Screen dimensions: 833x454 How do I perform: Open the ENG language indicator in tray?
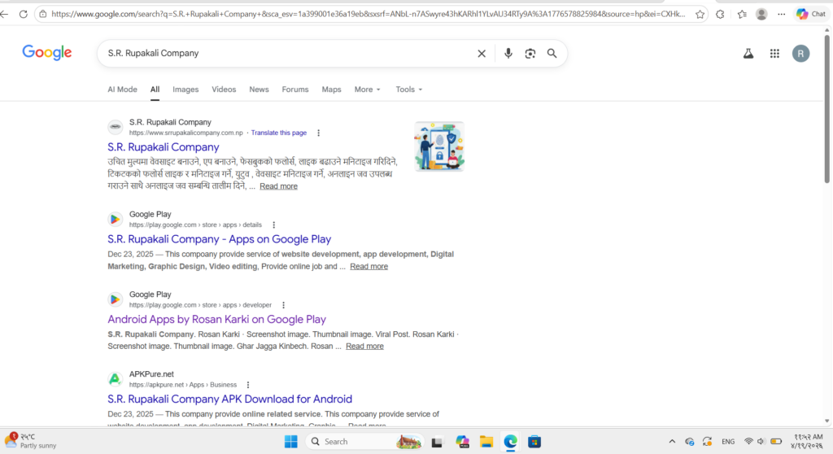pos(728,442)
